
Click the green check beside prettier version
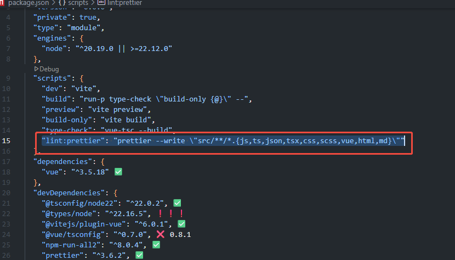tap(139, 256)
